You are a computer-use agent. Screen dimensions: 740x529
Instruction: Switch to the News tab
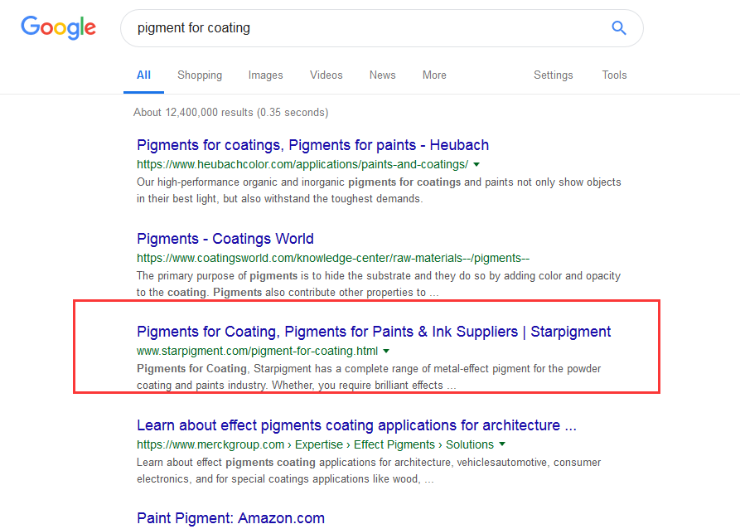[x=382, y=75]
